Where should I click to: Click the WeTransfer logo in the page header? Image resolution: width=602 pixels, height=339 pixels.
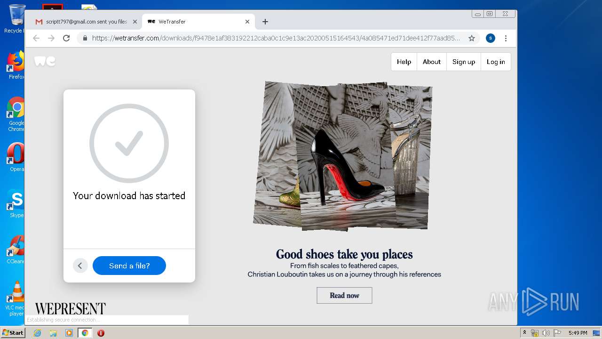click(45, 61)
